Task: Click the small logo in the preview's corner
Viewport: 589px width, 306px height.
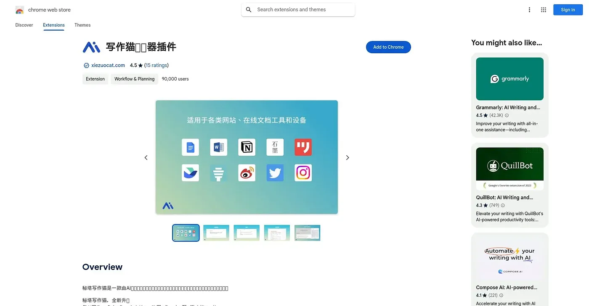Action: 168,206
